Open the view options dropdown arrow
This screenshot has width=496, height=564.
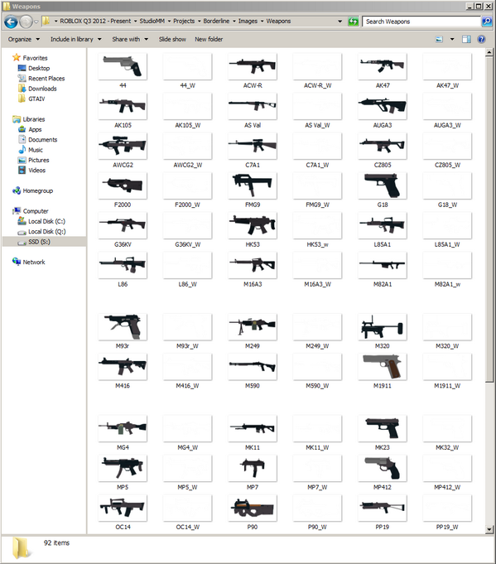(x=452, y=39)
